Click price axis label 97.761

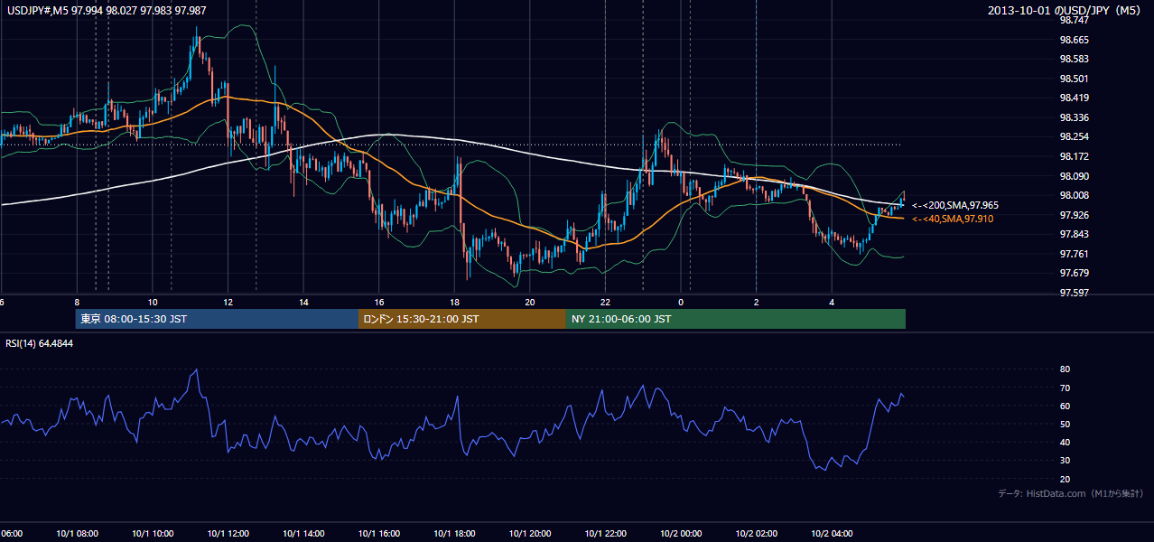pyautogui.click(x=1074, y=254)
